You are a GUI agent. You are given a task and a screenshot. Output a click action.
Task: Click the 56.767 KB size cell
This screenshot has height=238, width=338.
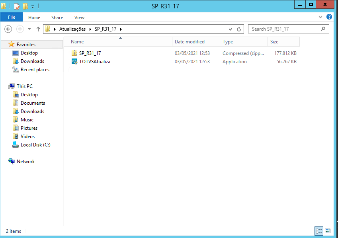coord(287,61)
